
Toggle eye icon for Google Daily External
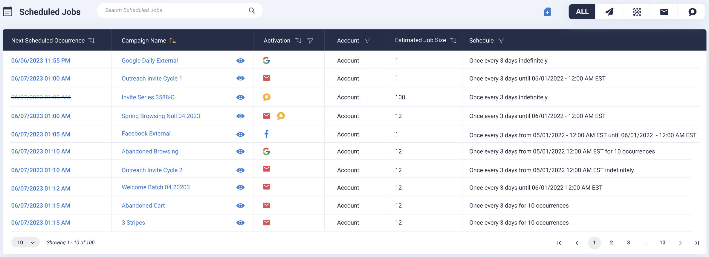240,61
